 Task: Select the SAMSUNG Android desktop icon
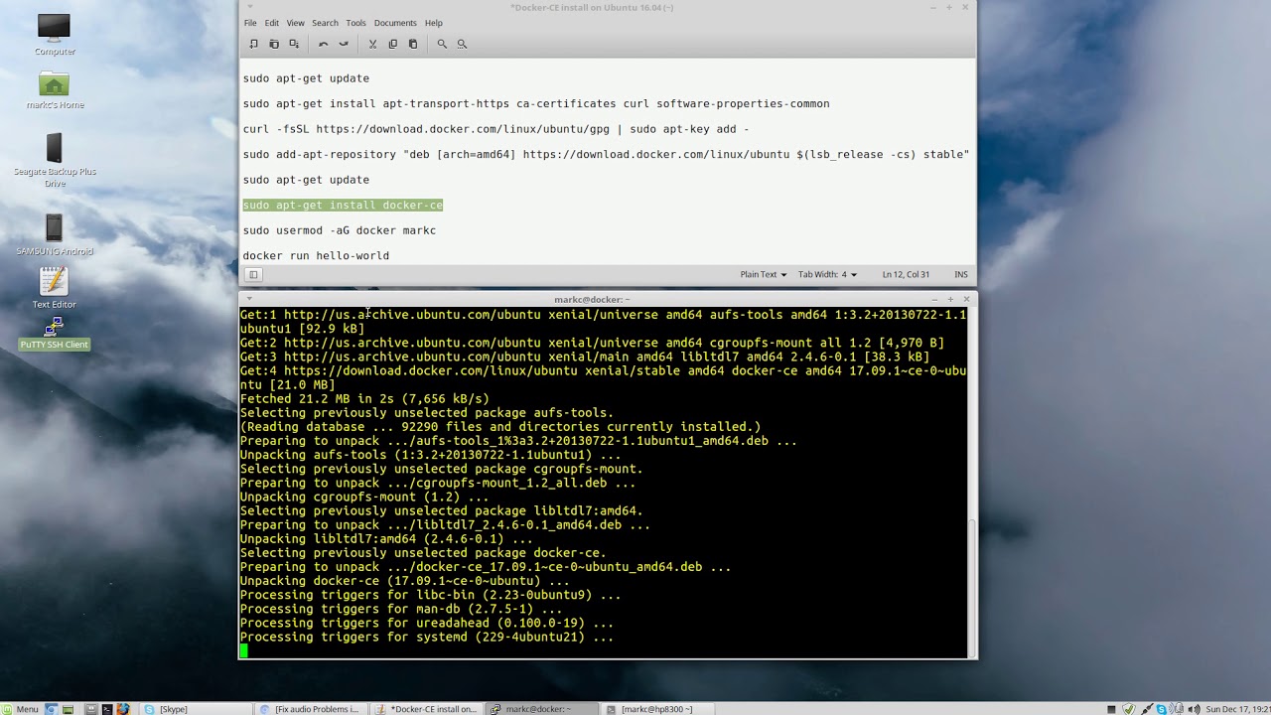coord(55,235)
